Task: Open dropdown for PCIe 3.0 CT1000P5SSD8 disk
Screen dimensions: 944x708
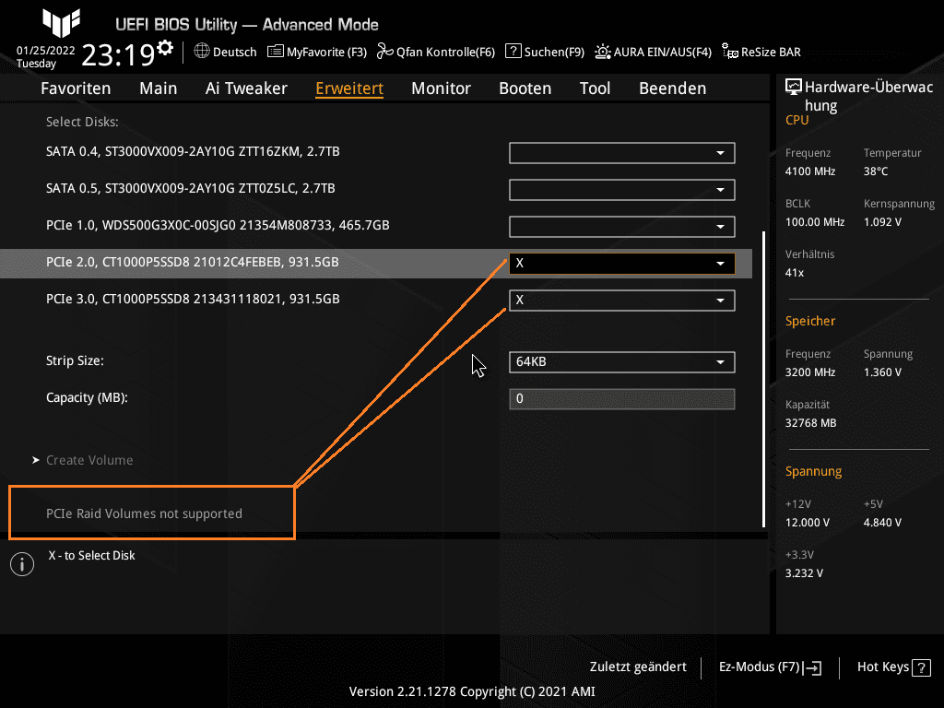Action: [x=622, y=300]
